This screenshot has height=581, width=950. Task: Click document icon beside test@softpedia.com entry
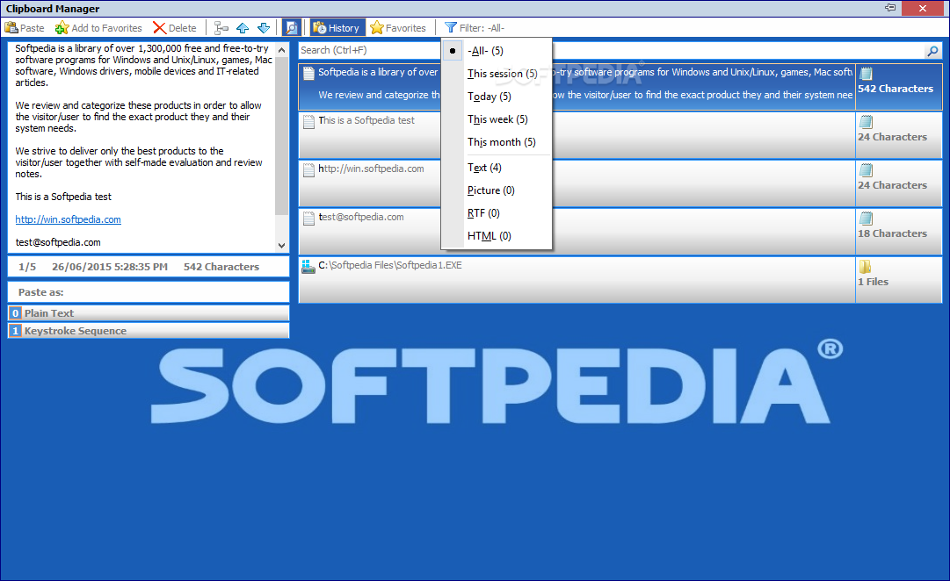tap(308, 219)
